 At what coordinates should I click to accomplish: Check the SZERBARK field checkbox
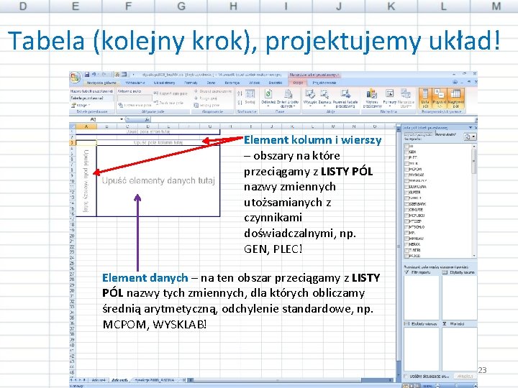pyautogui.click(x=407, y=203)
